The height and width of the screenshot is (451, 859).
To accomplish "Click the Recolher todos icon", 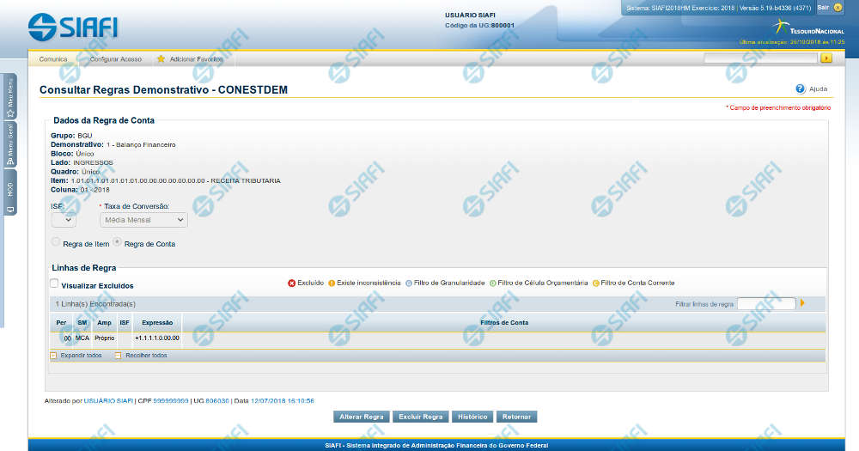I will tap(119, 355).
